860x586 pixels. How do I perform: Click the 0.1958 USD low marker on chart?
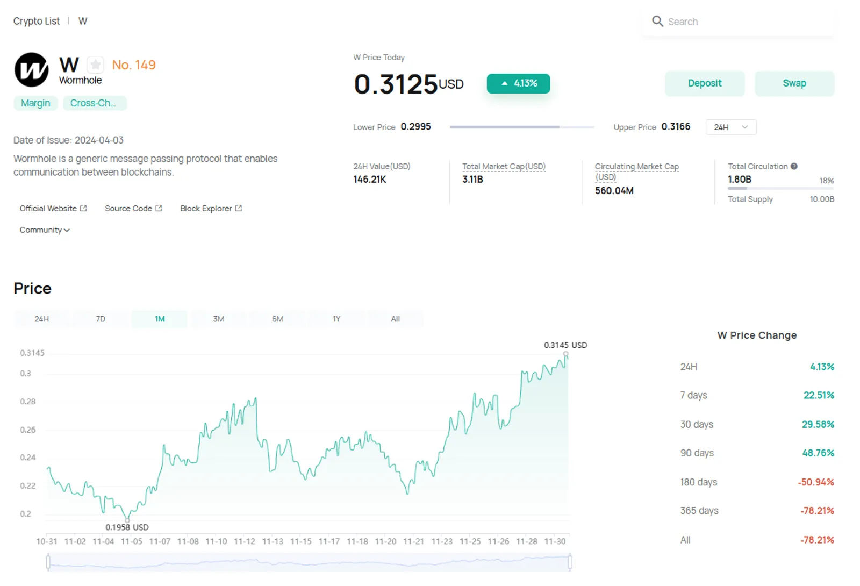[x=127, y=519]
